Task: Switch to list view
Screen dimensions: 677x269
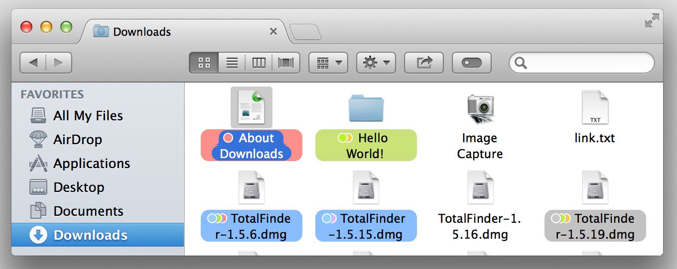Action: pos(232,63)
